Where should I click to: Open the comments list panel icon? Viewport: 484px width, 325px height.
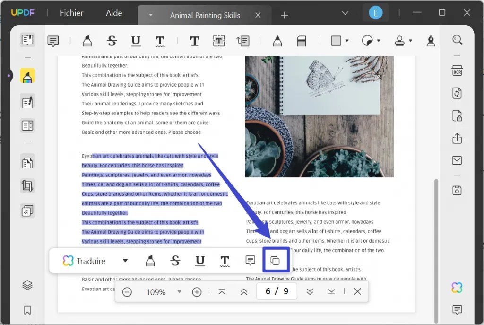[457, 309]
